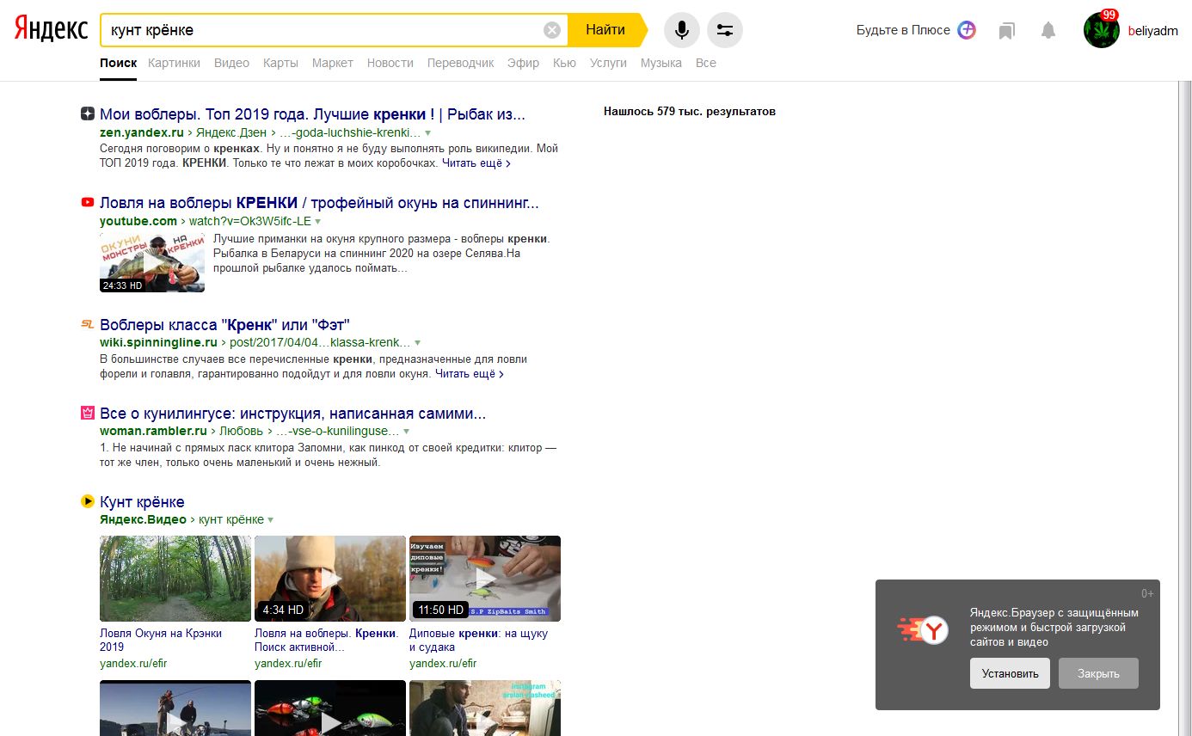The width and height of the screenshot is (1192, 736).
Task: Expand dropdown arrow beside youtube.com result
Action: click(x=317, y=222)
